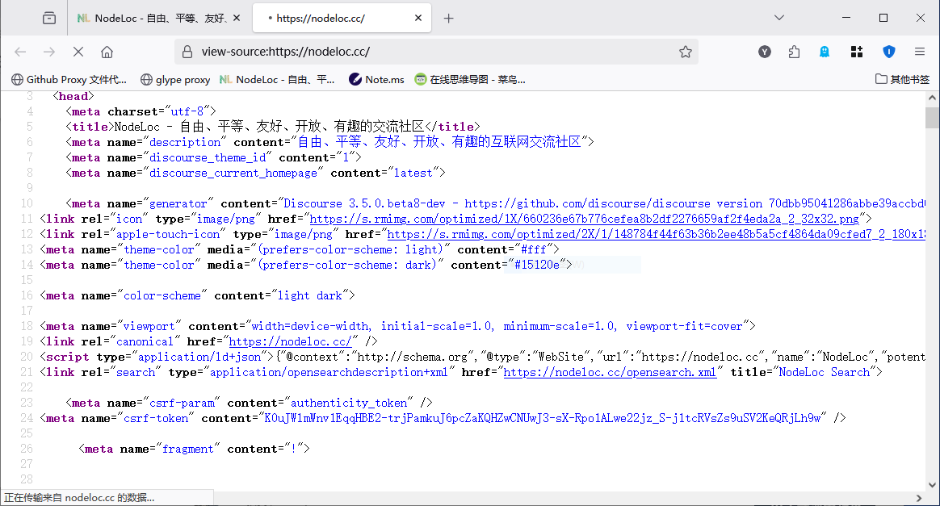940x506 pixels.
Task: Click the title text in source line 5
Action: [269, 127]
